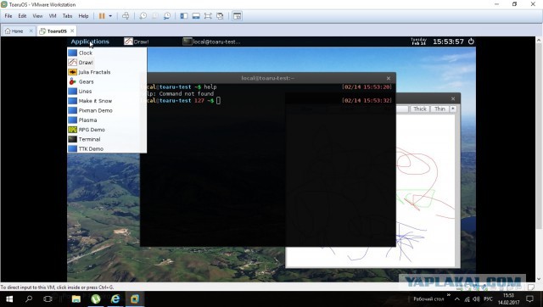Open the VM menu
This screenshot has width=543, height=307.
pyautogui.click(x=53, y=16)
